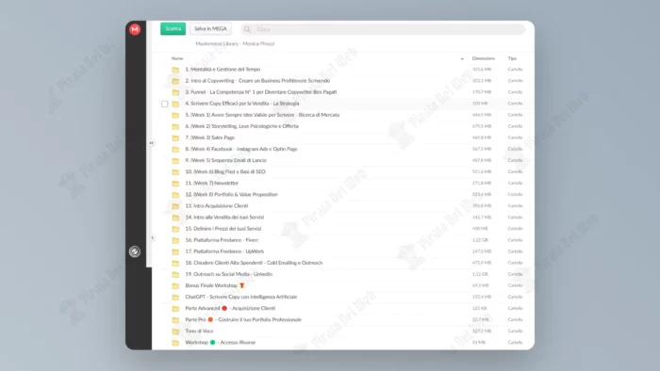This screenshot has height=371, width=660.
Task: Sort list by the Nome column header
Action: click(177, 58)
